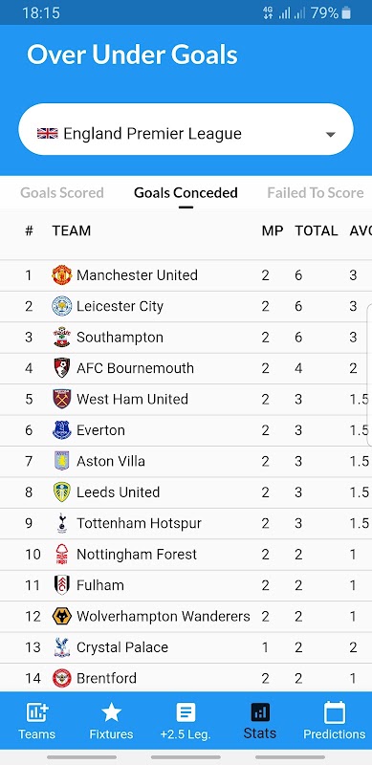The height and width of the screenshot is (765, 372).
Task: Tap the battery indicator in status bar
Action: coord(346,13)
